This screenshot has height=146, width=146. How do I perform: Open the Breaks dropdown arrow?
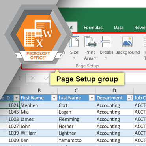106,58
